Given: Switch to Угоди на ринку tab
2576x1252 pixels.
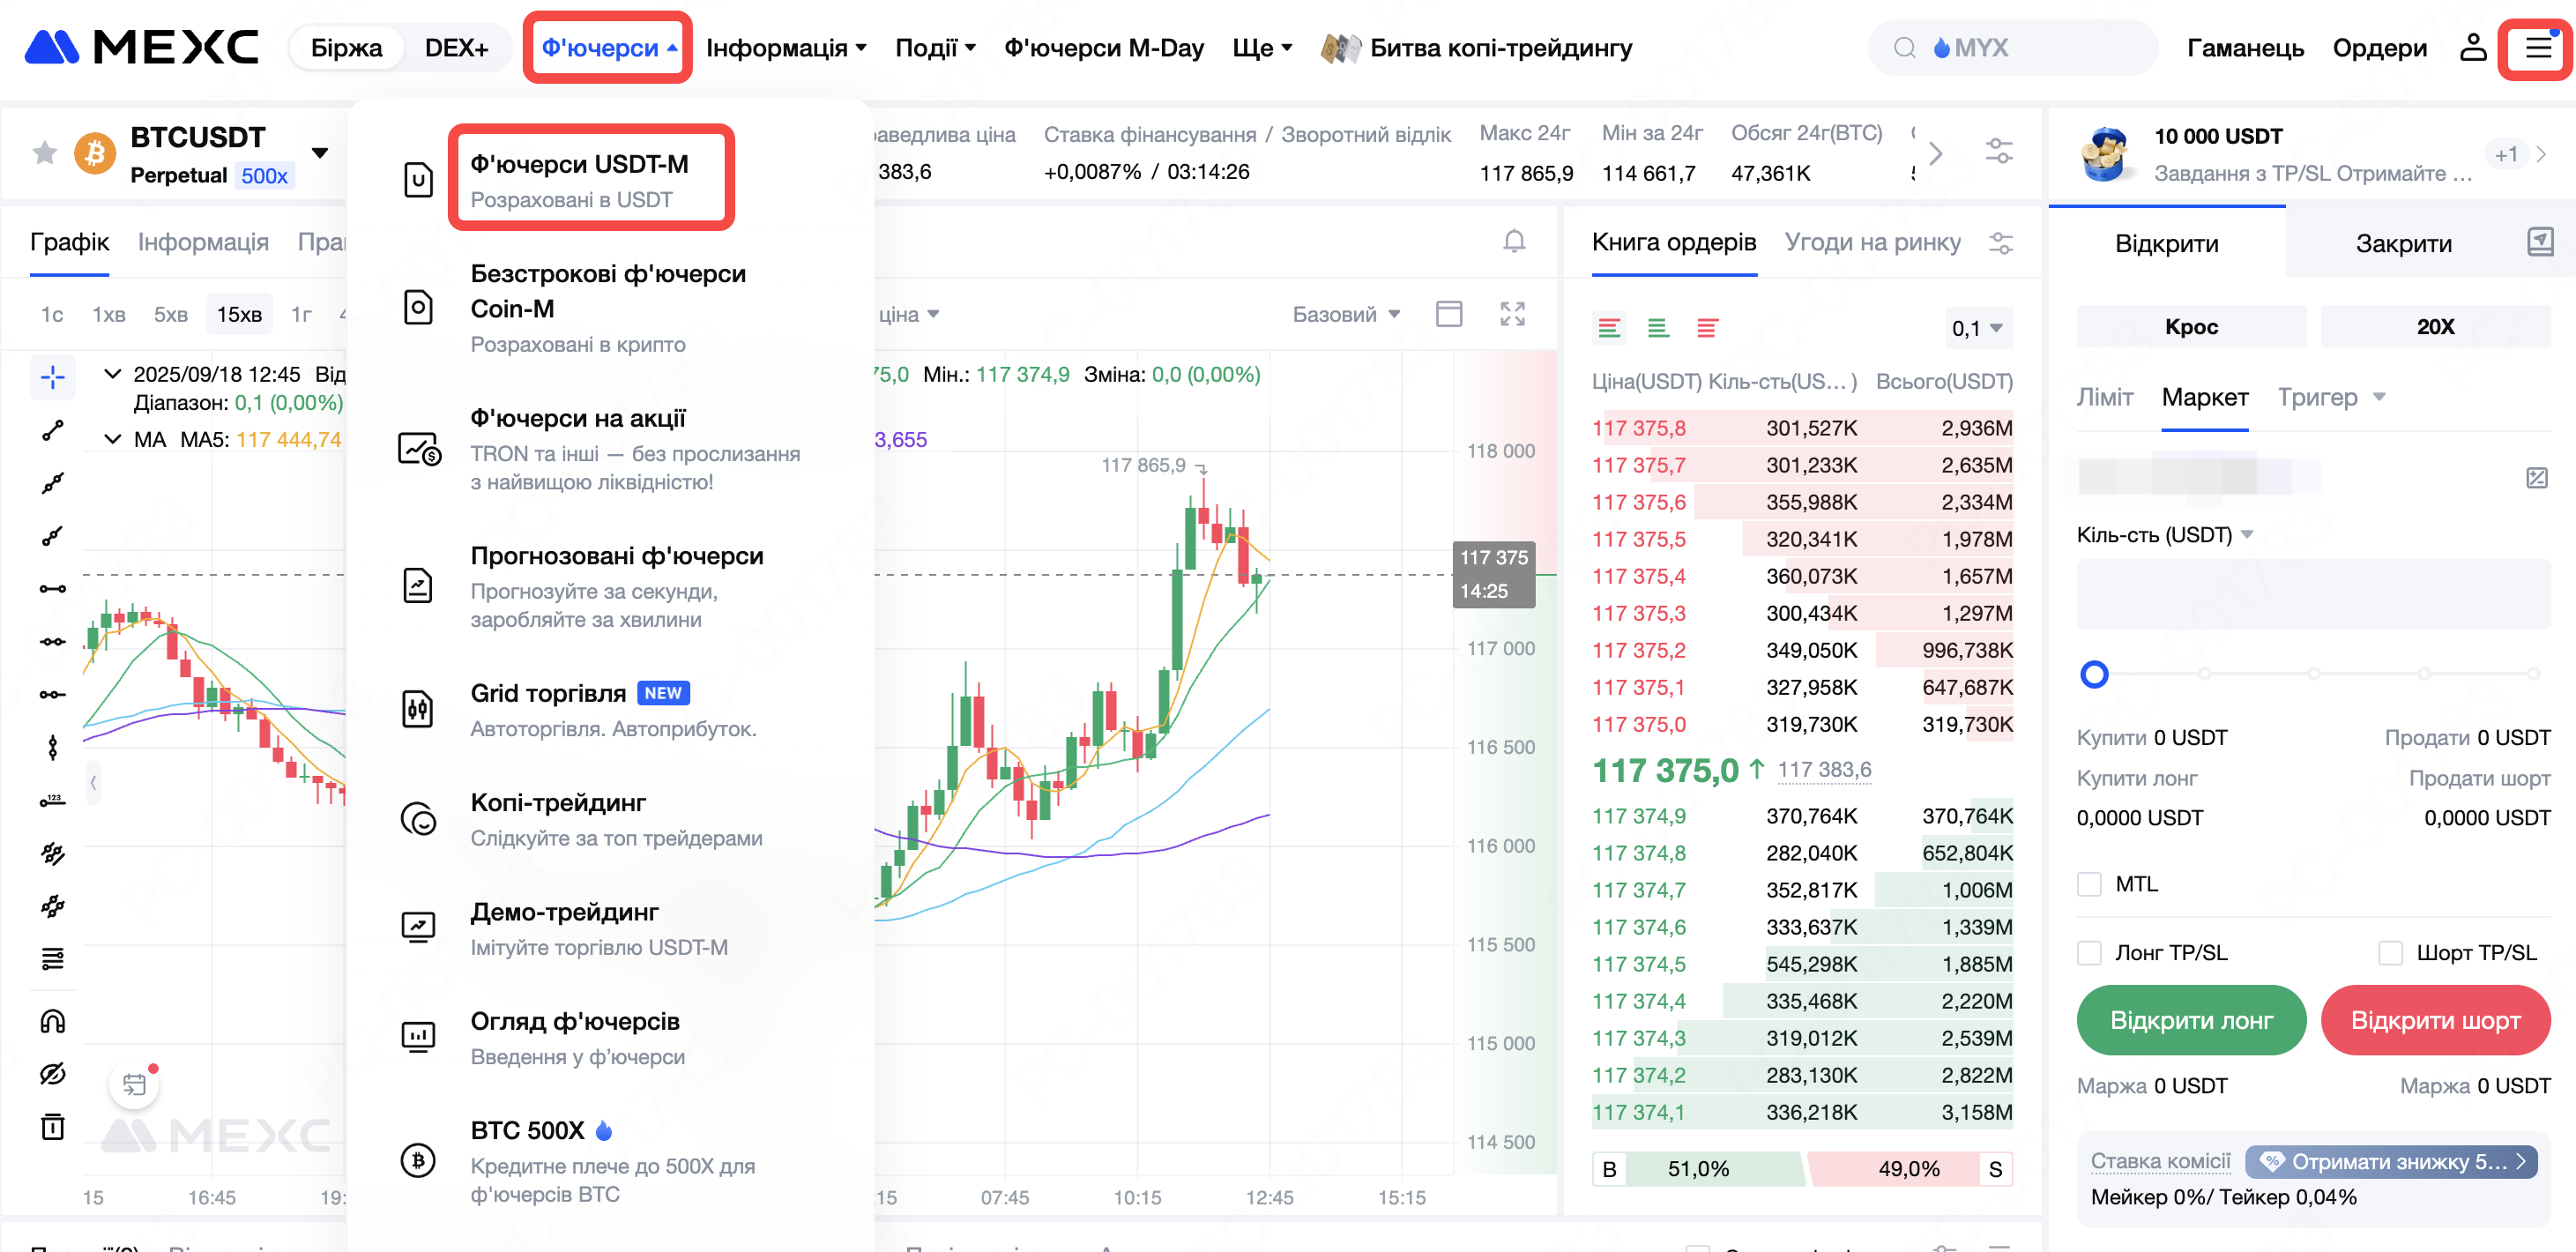Looking at the screenshot, I should point(1872,242).
